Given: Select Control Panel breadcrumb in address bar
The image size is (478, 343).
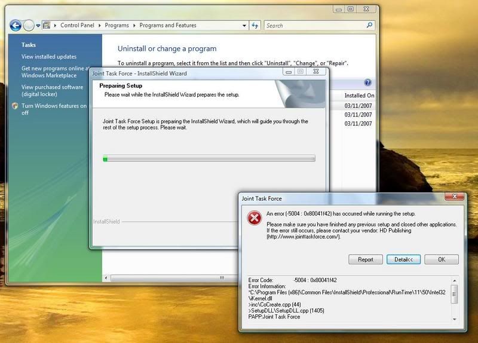Looking at the screenshot, I should 77,25.
